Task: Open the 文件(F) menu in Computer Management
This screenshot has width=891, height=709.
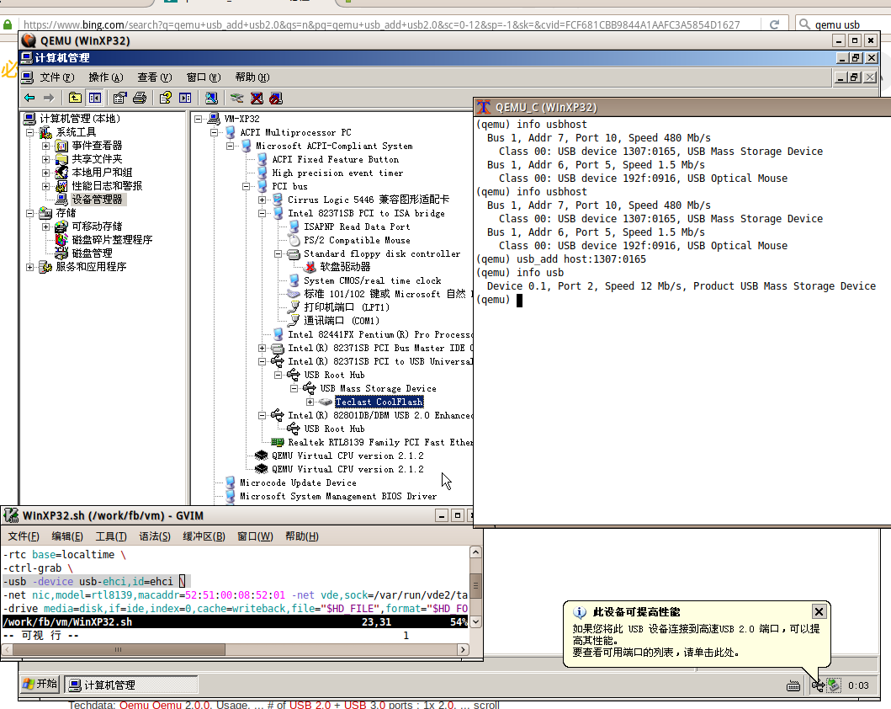Action: pos(57,77)
